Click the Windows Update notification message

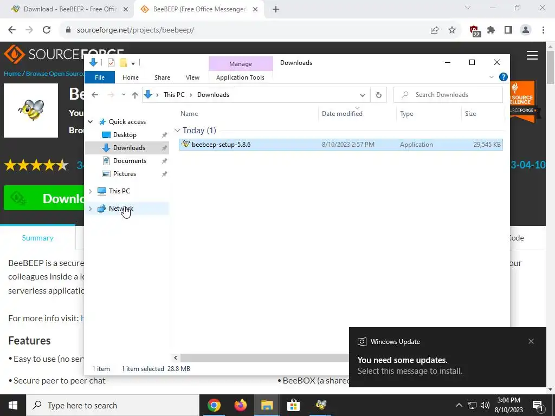coord(447,357)
